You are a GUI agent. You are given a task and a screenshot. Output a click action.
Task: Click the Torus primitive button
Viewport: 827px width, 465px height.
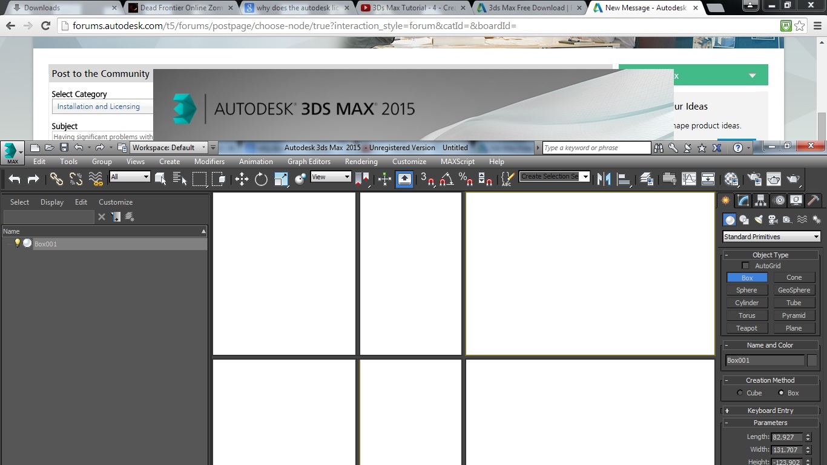pyautogui.click(x=746, y=315)
